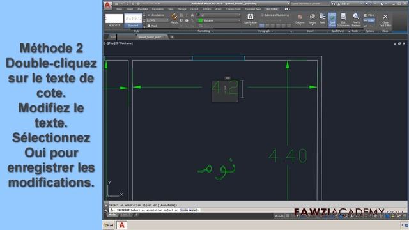
Task: Toggle the Spell Check button
Action: pos(332,20)
